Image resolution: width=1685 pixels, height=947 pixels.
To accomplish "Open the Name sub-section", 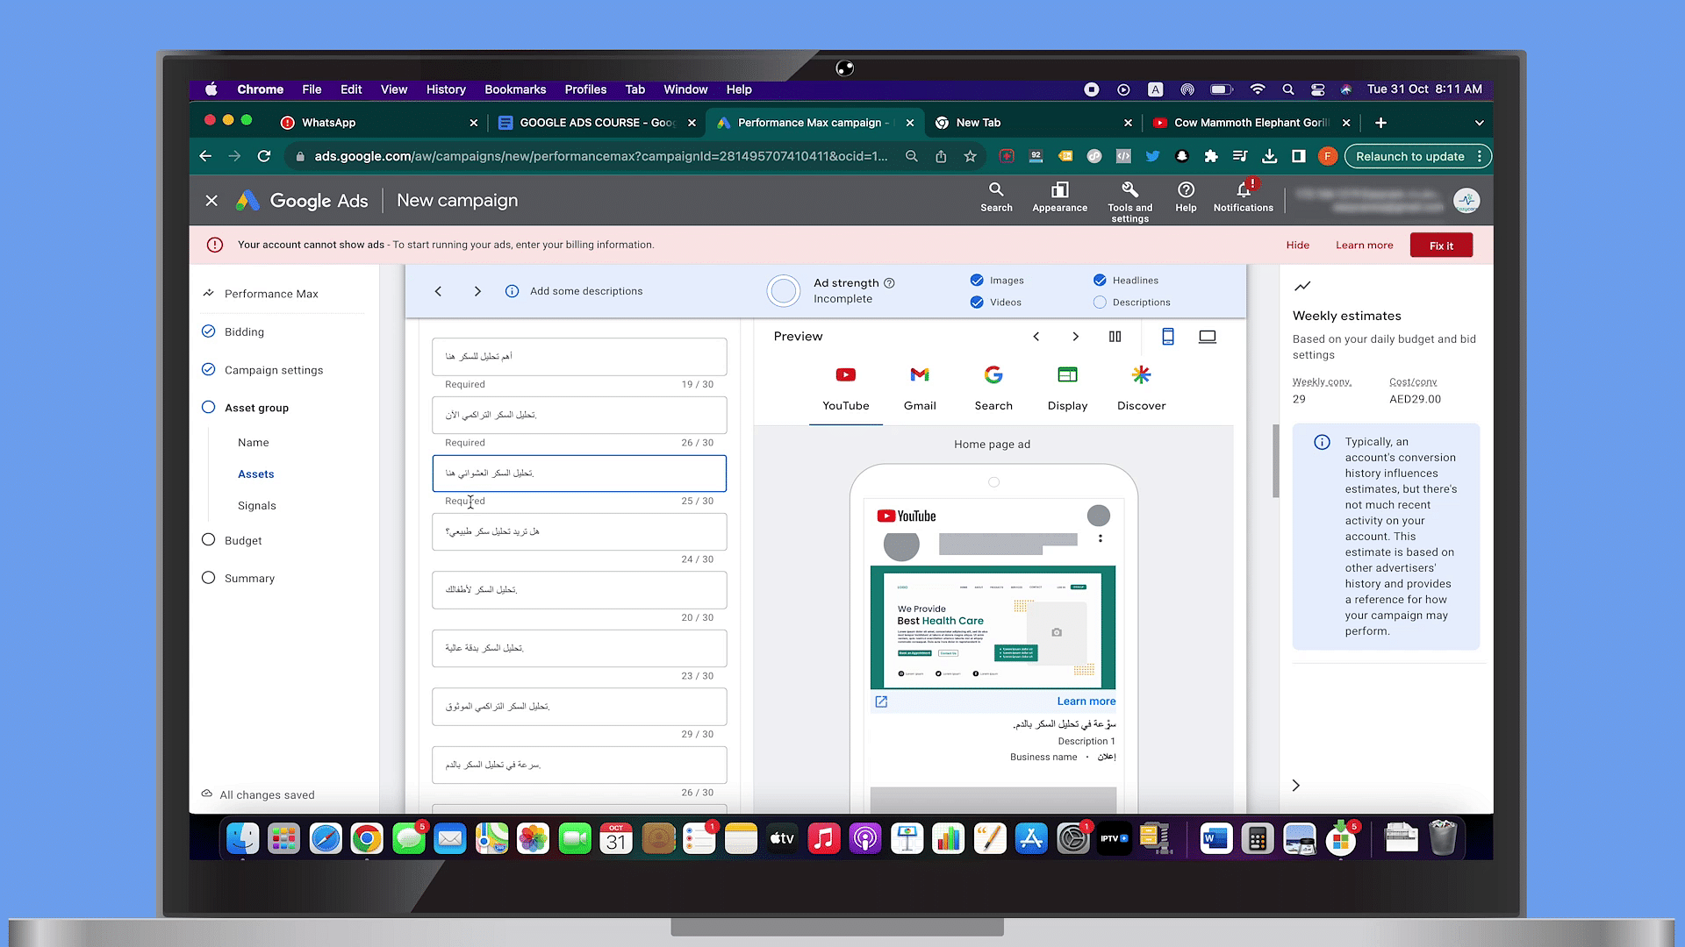I will tap(254, 443).
